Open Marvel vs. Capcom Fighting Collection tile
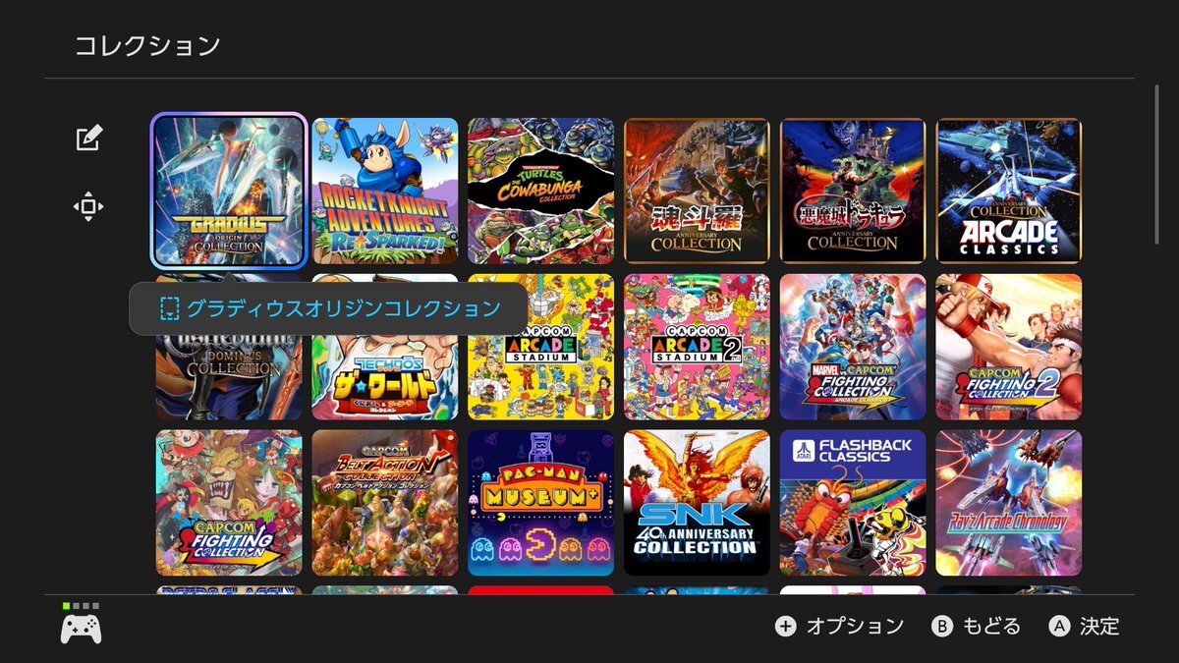The image size is (1179, 663). pos(853,347)
